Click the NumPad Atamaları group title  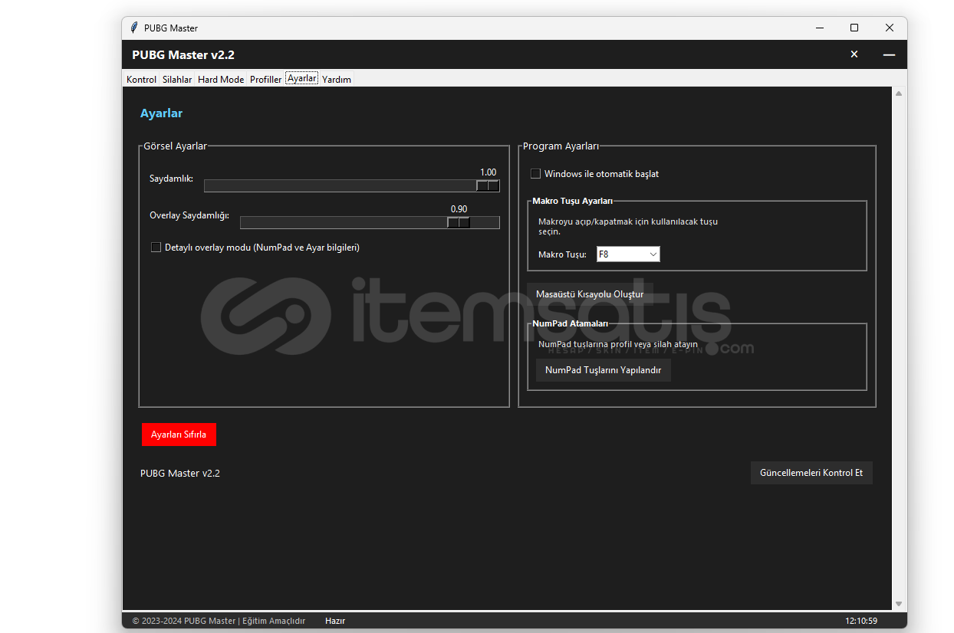[x=570, y=323]
